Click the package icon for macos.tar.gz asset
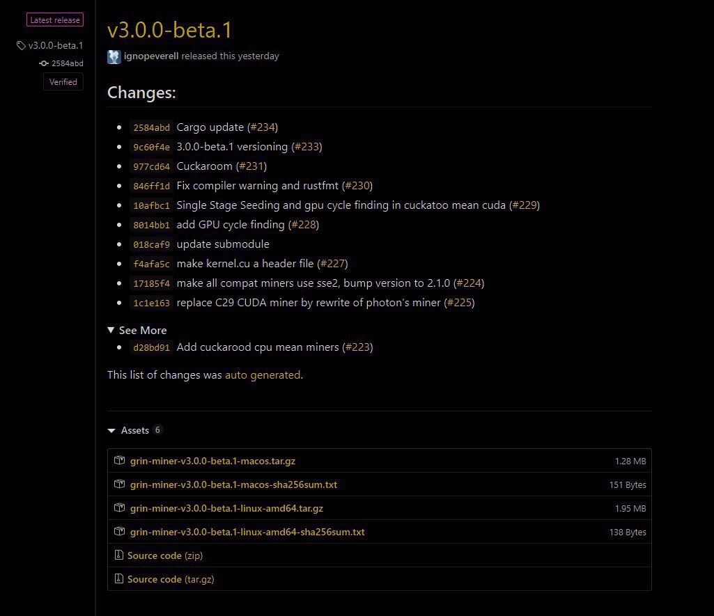This screenshot has height=616, width=714. pyautogui.click(x=119, y=460)
